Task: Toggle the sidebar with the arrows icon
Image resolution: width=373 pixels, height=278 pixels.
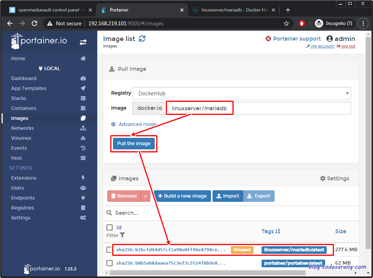Action: tap(83, 43)
